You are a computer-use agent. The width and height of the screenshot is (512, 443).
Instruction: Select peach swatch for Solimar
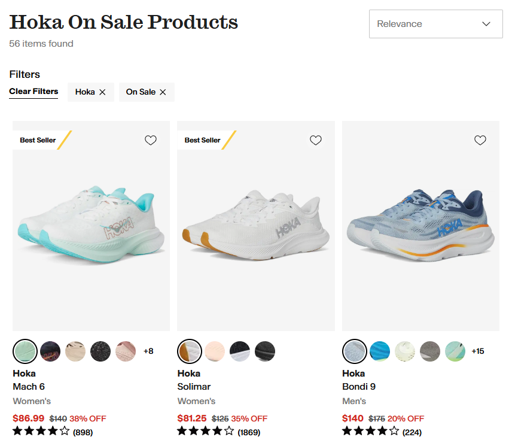215,351
